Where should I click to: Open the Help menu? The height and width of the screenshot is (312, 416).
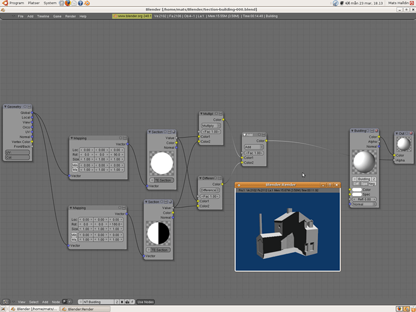click(x=83, y=16)
